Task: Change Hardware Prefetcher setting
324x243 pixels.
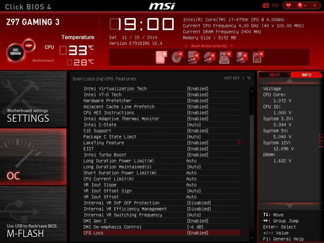Action: point(198,101)
